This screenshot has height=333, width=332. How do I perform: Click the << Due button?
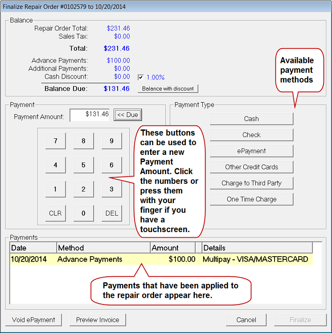coord(127,115)
